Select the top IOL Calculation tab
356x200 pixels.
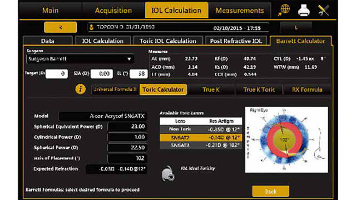point(176,10)
